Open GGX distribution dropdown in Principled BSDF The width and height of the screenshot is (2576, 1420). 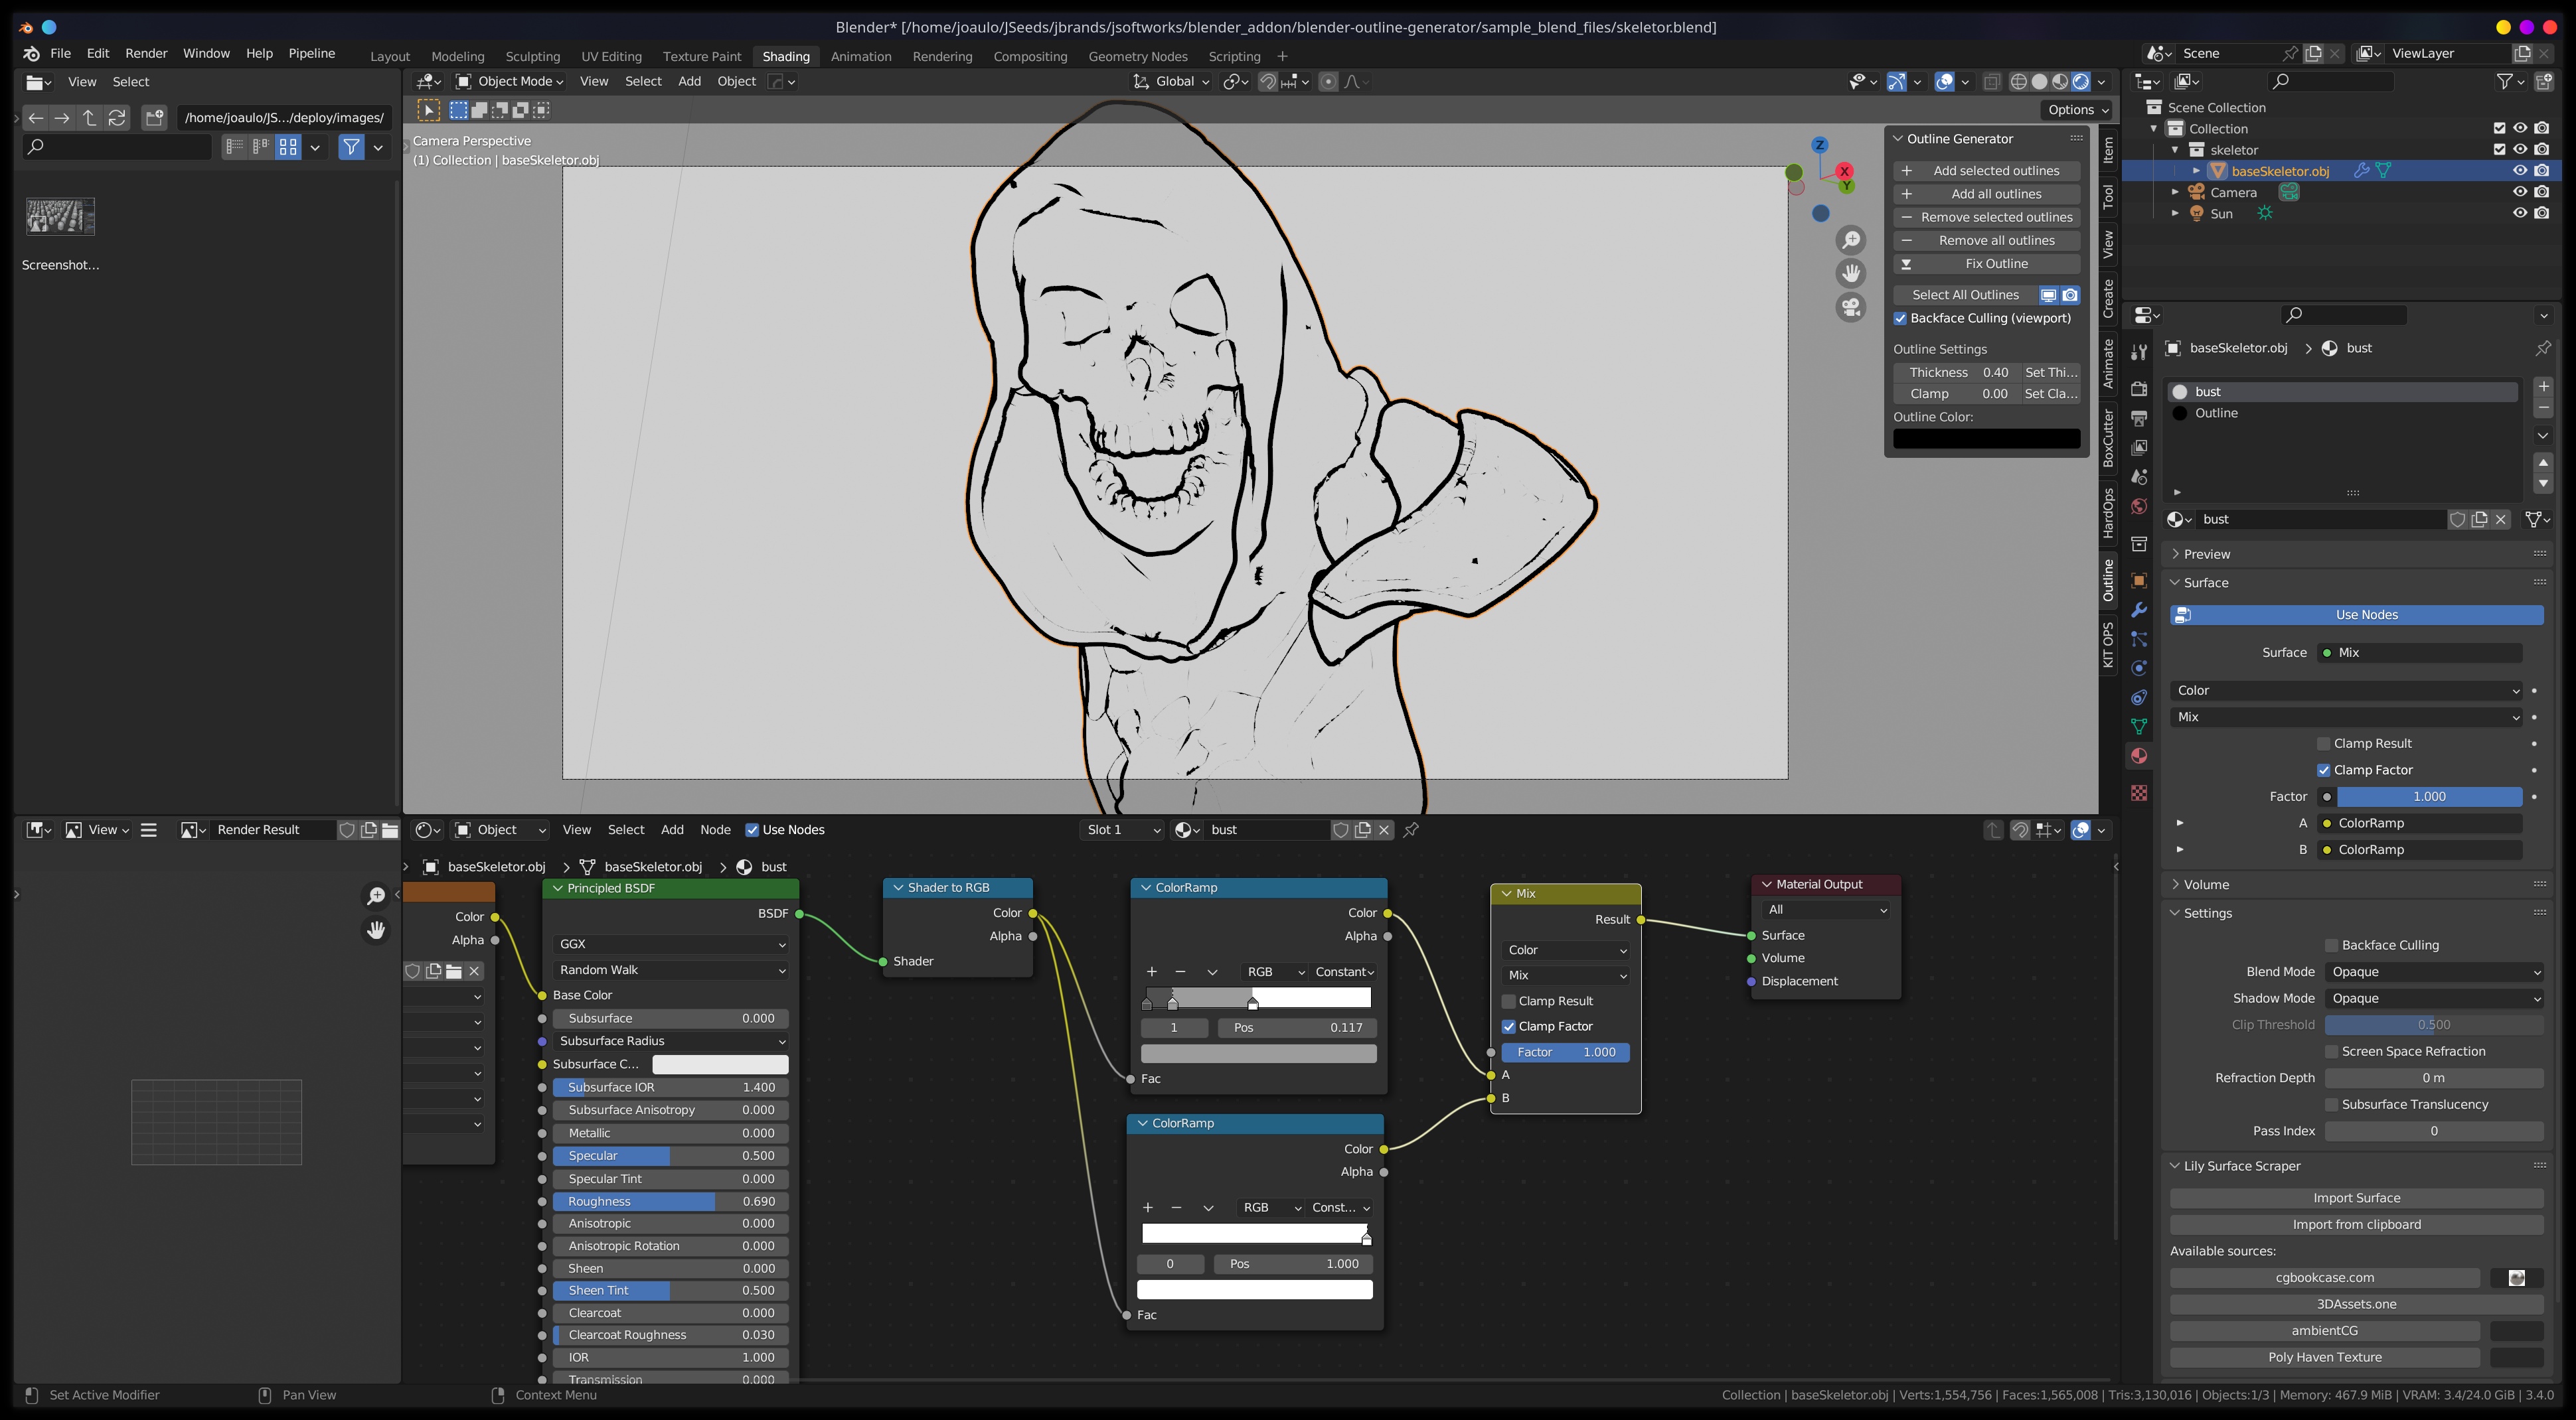tap(671, 944)
